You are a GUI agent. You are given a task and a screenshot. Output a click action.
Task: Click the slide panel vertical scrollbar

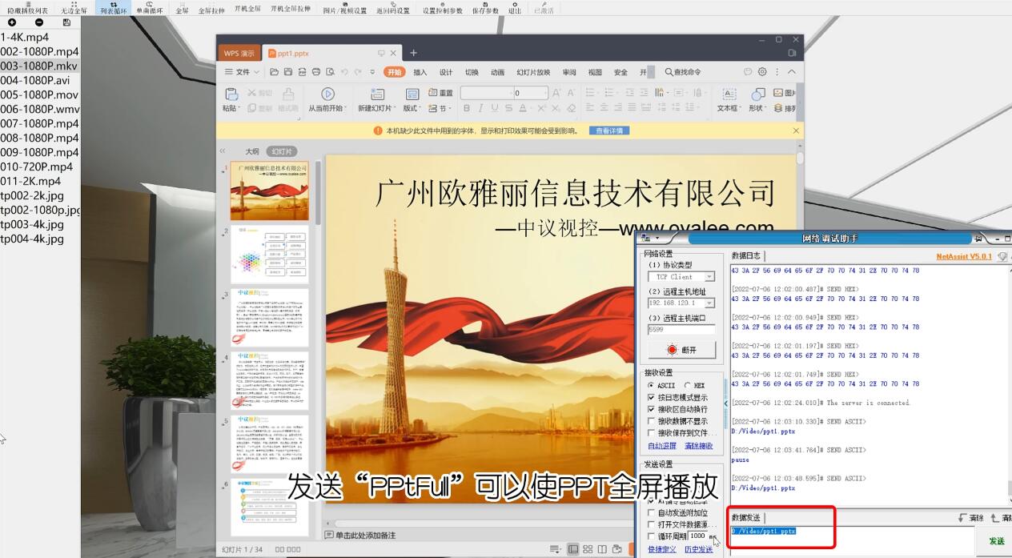click(318, 192)
